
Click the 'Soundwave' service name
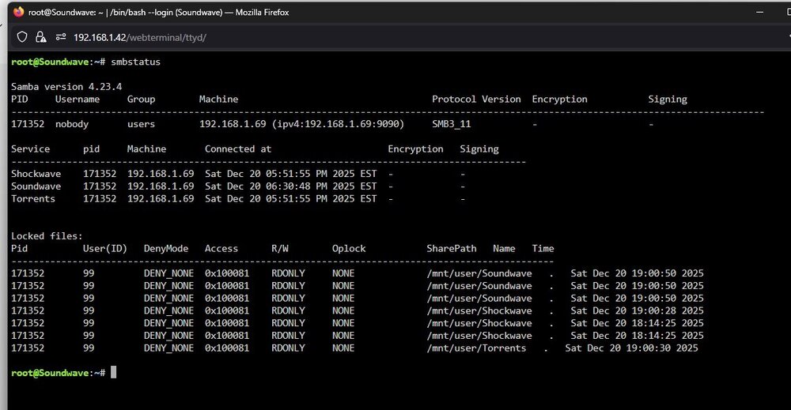(x=36, y=186)
